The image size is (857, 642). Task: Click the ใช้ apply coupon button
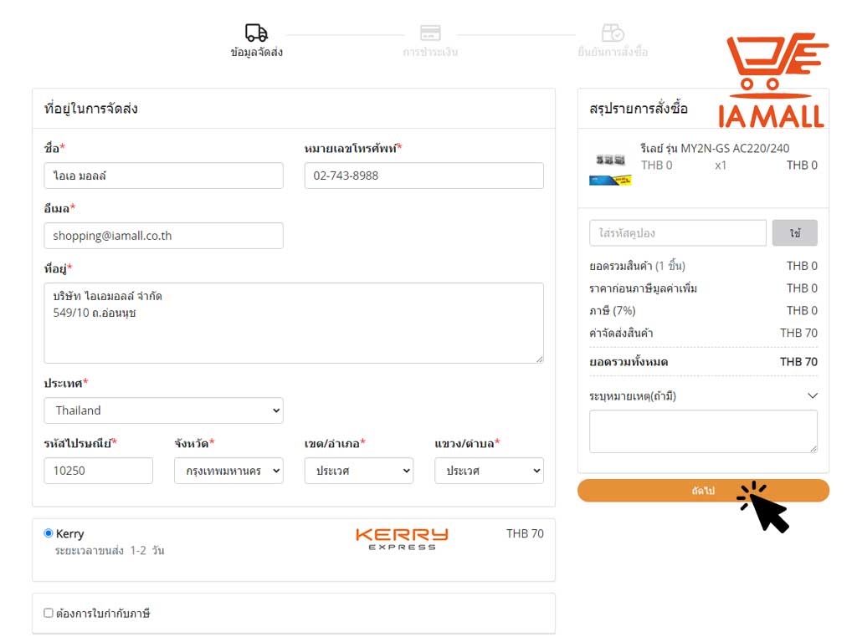(794, 233)
